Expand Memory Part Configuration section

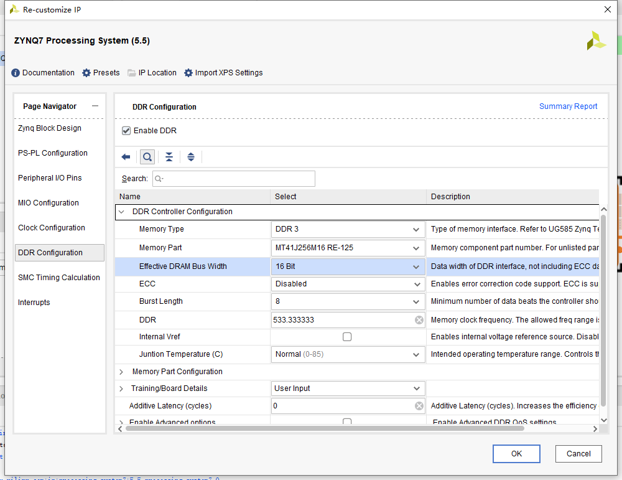point(121,372)
